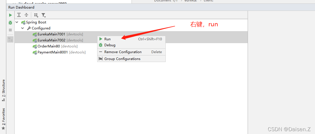This screenshot has width=315, height=134.
Task: Click the Structure tab icon
Action: [x=3, y=99]
